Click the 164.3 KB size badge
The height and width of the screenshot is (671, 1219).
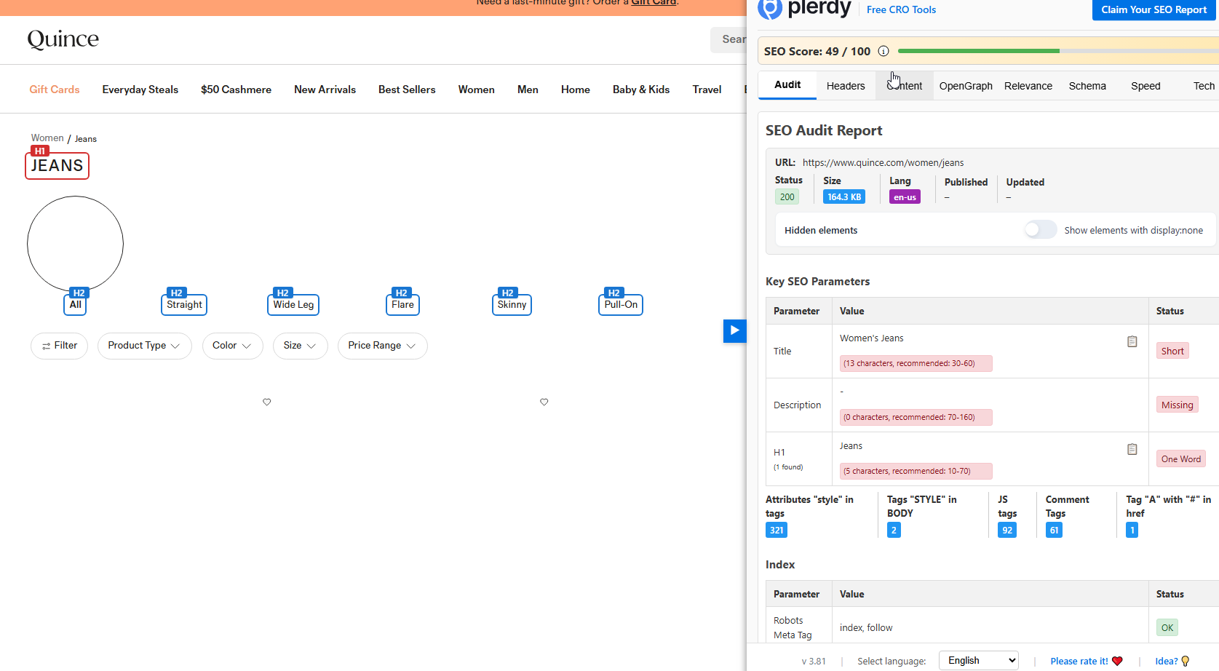click(x=844, y=197)
